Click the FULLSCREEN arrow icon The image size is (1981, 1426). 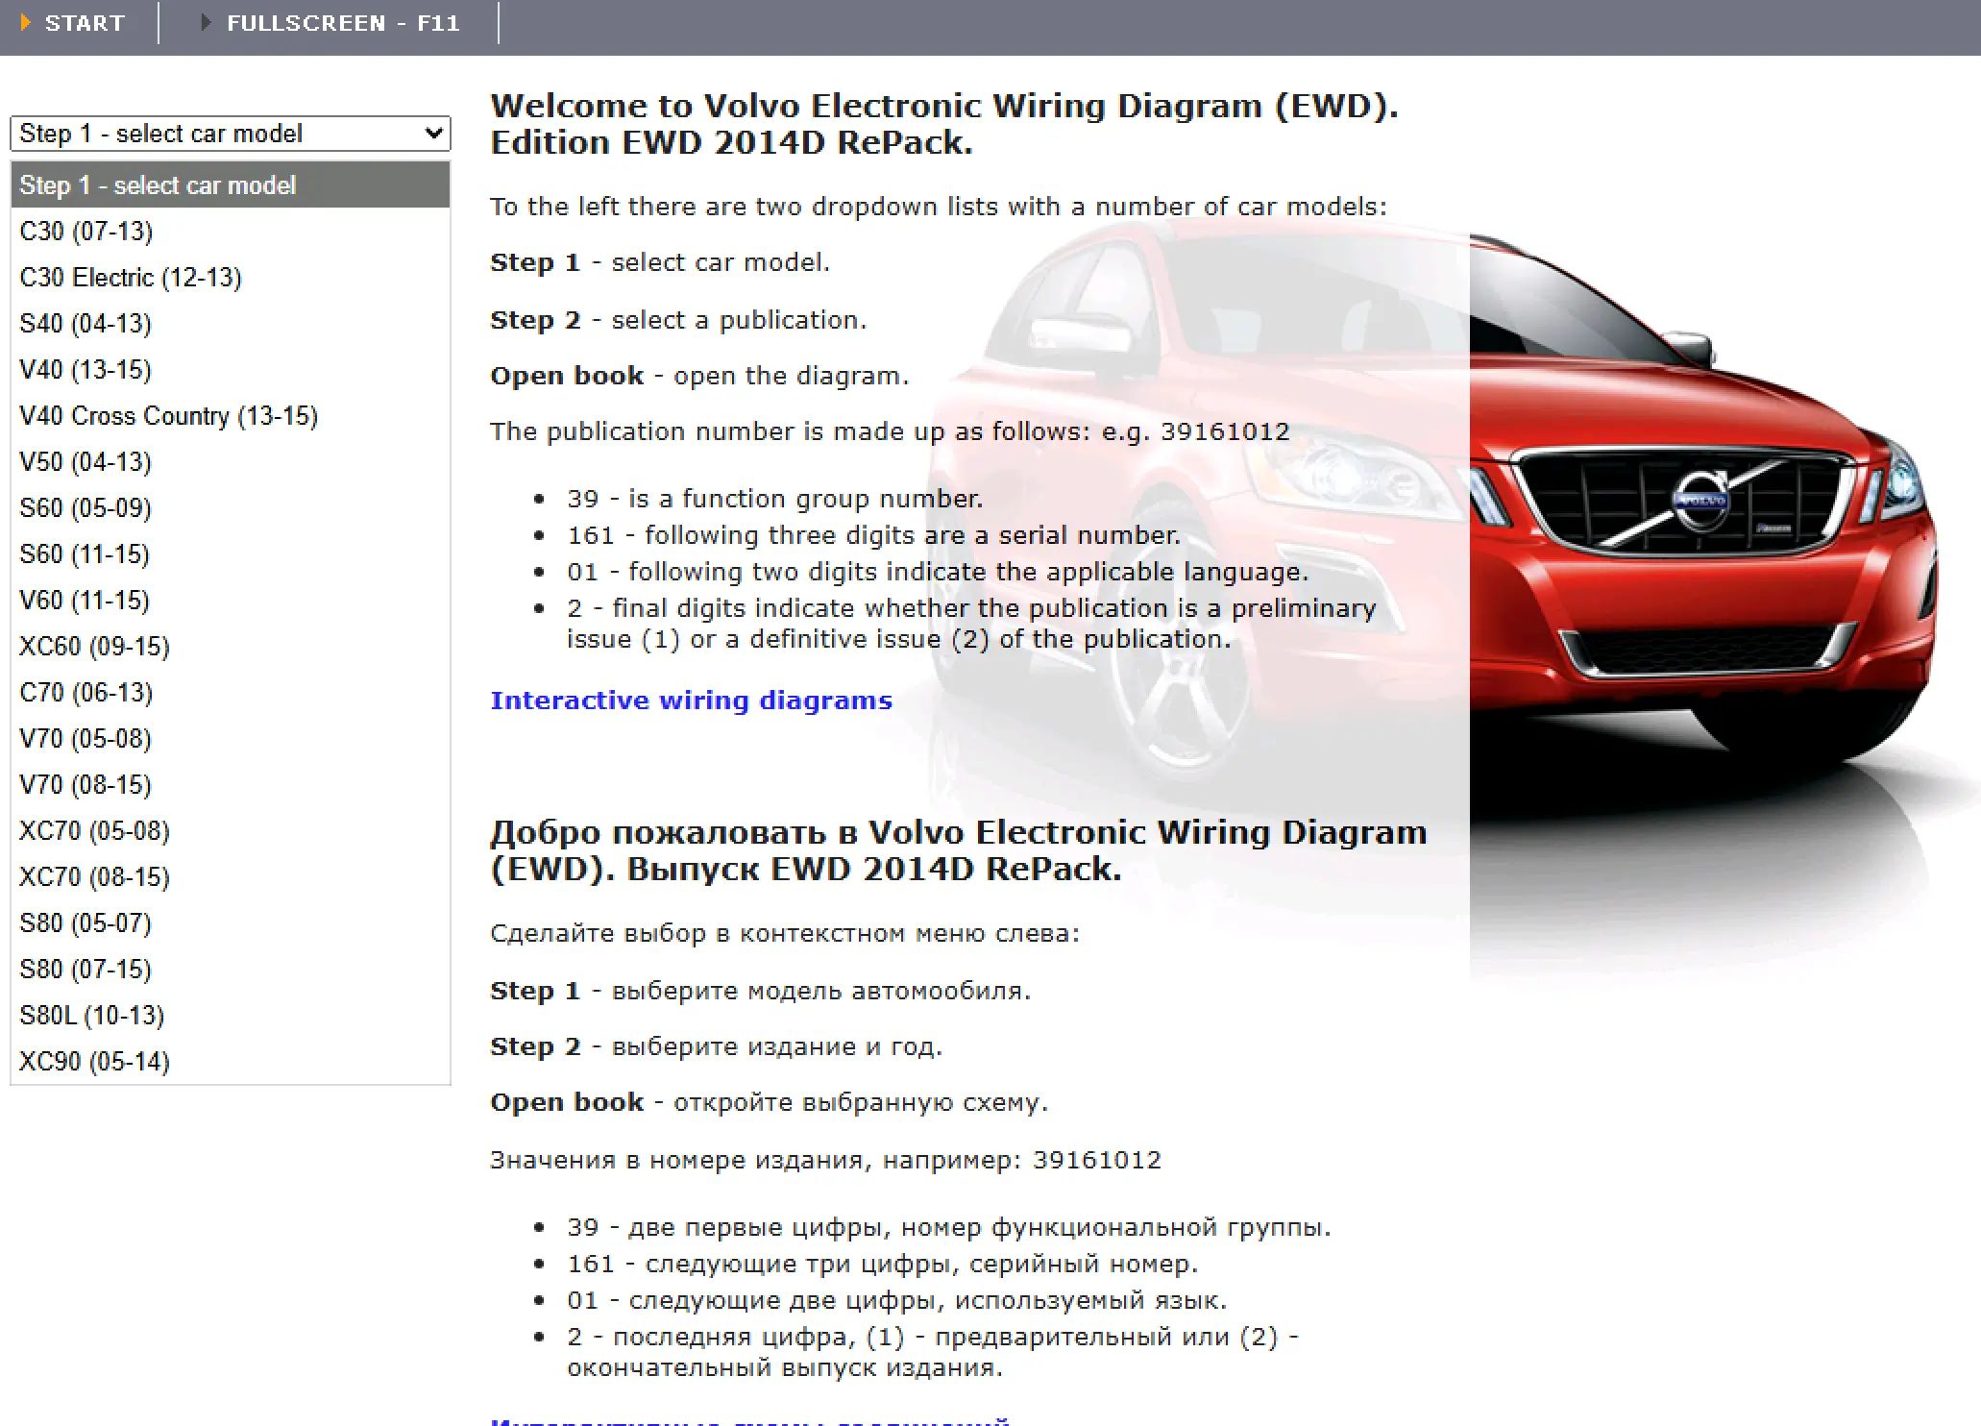pyautogui.click(x=205, y=22)
